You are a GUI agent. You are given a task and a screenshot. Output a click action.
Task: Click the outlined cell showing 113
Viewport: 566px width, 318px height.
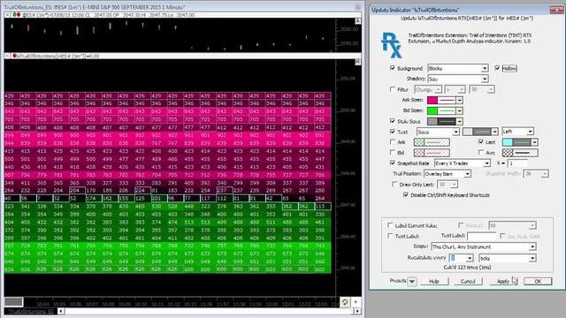point(322,206)
